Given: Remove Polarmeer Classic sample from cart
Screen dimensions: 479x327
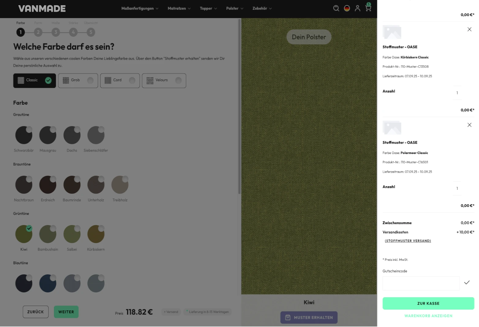Looking at the screenshot, I should click(469, 125).
